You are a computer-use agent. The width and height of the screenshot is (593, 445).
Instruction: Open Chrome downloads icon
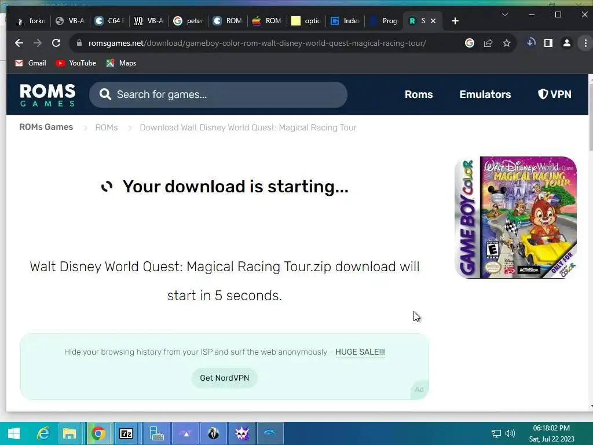click(531, 43)
